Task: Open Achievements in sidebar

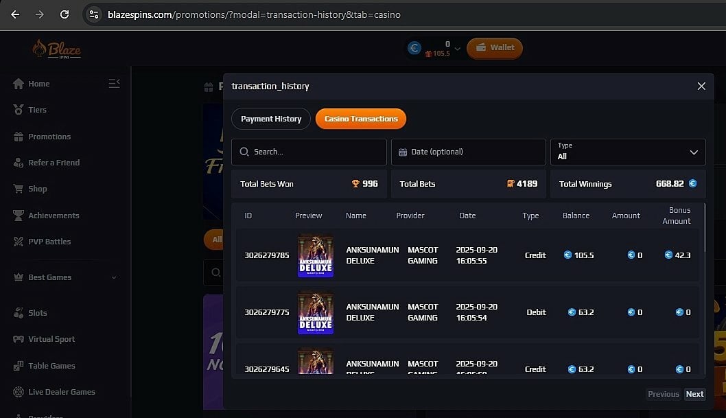Action: click(54, 216)
